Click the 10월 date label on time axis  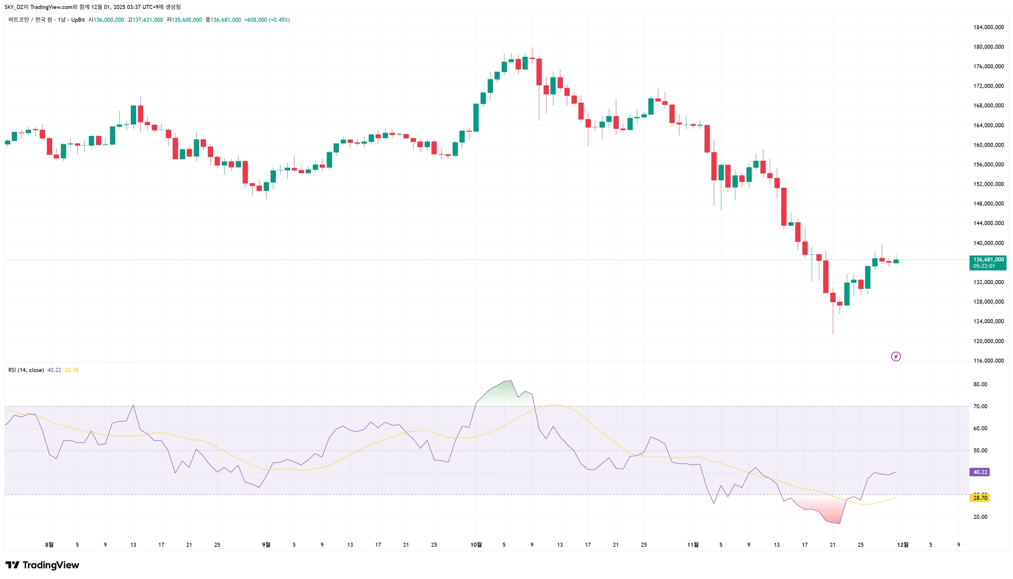pos(476,545)
